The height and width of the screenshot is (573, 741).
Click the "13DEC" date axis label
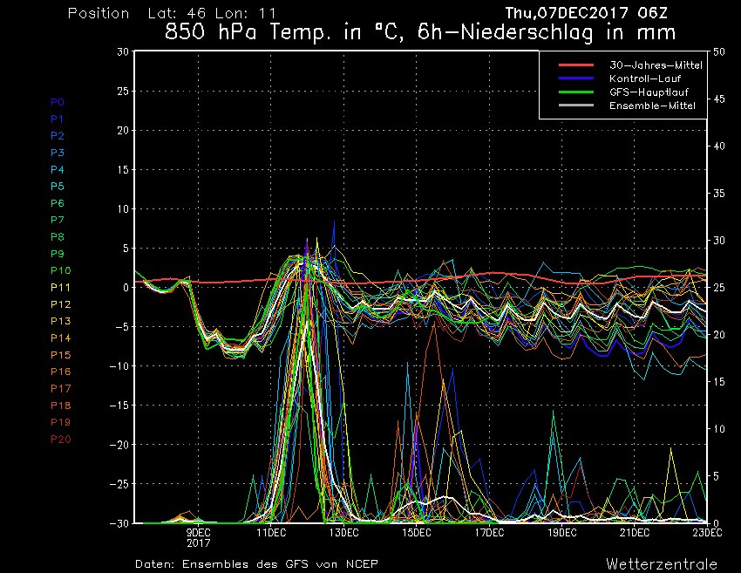click(344, 533)
